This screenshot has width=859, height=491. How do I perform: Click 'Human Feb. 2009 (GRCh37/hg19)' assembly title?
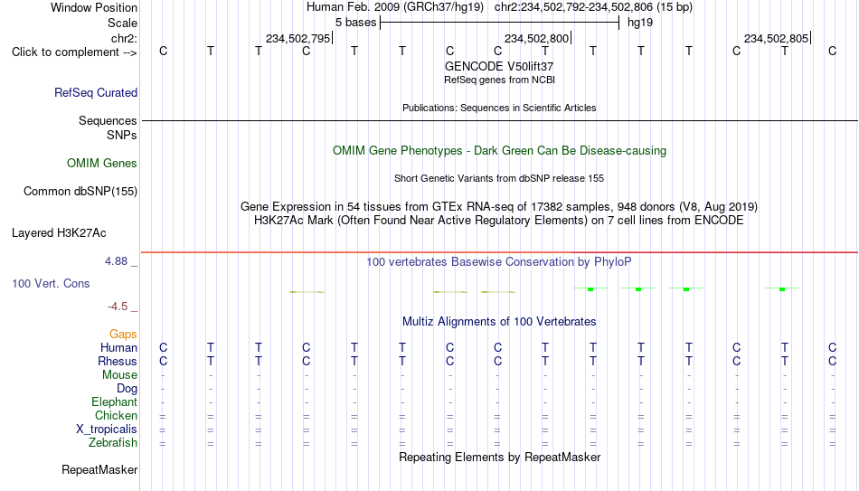coord(394,7)
